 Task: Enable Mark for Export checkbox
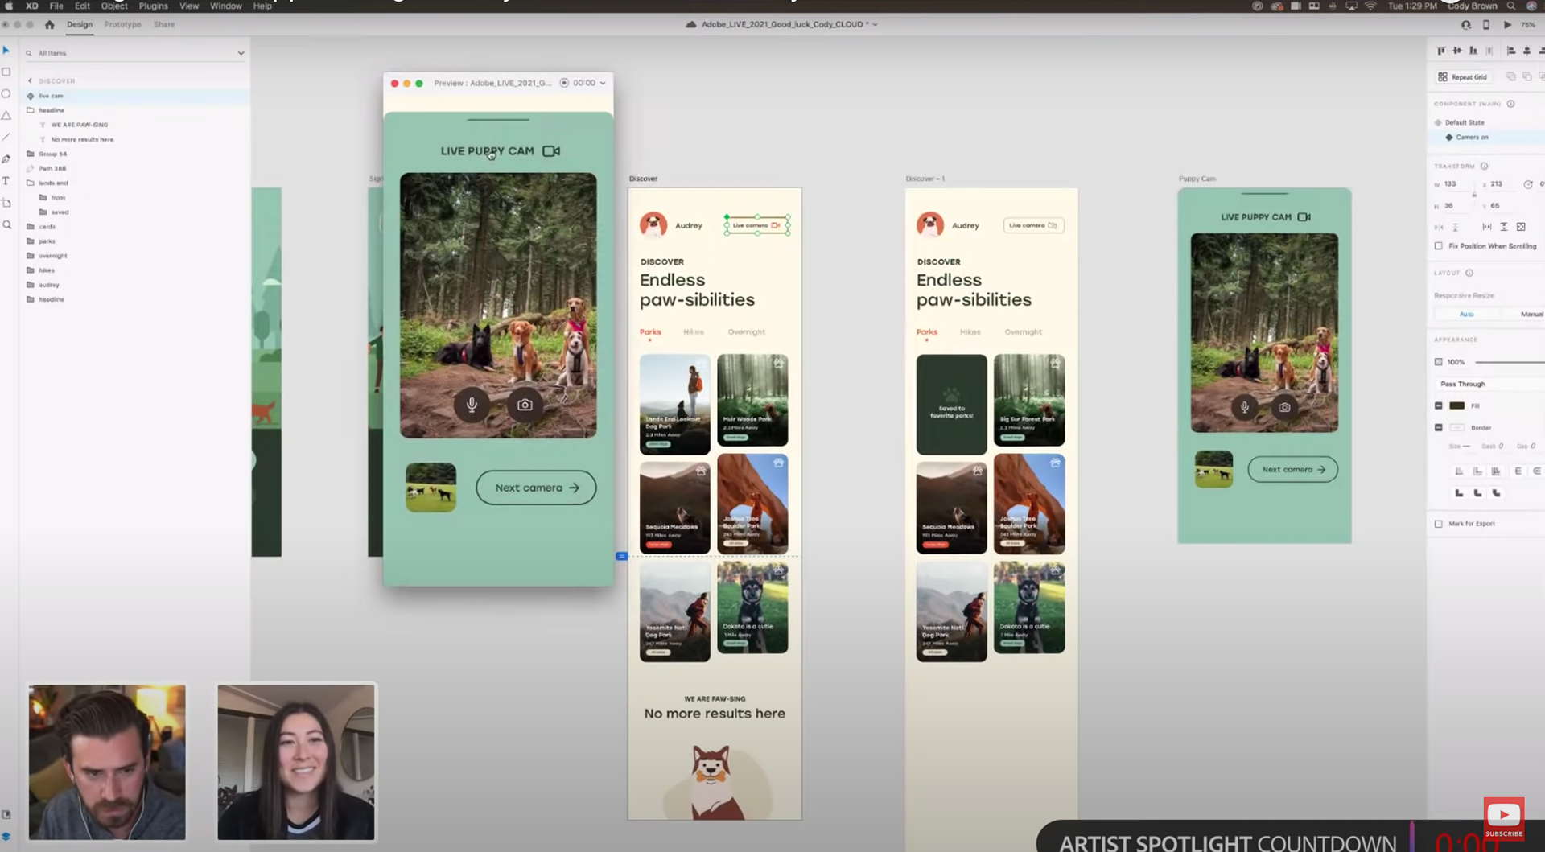[x=1439, y=524]
